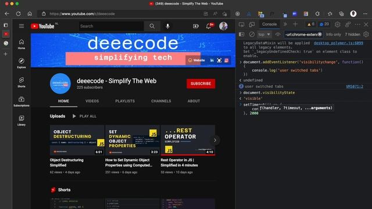Select the PLAYLISTS channel tab
Viewport: 372px width, 209px height.
125,101
